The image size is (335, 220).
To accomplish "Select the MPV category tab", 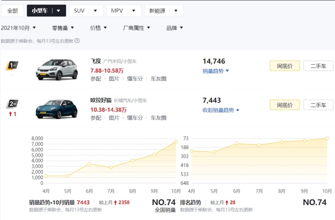I will 117,11.
